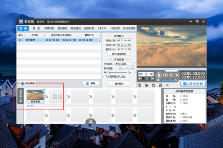Click the 已添加片段 side label
Screen dimensions: 223x148
click(20, 96)
